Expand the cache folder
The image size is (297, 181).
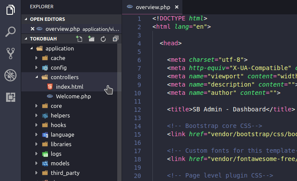coord(58,58)
